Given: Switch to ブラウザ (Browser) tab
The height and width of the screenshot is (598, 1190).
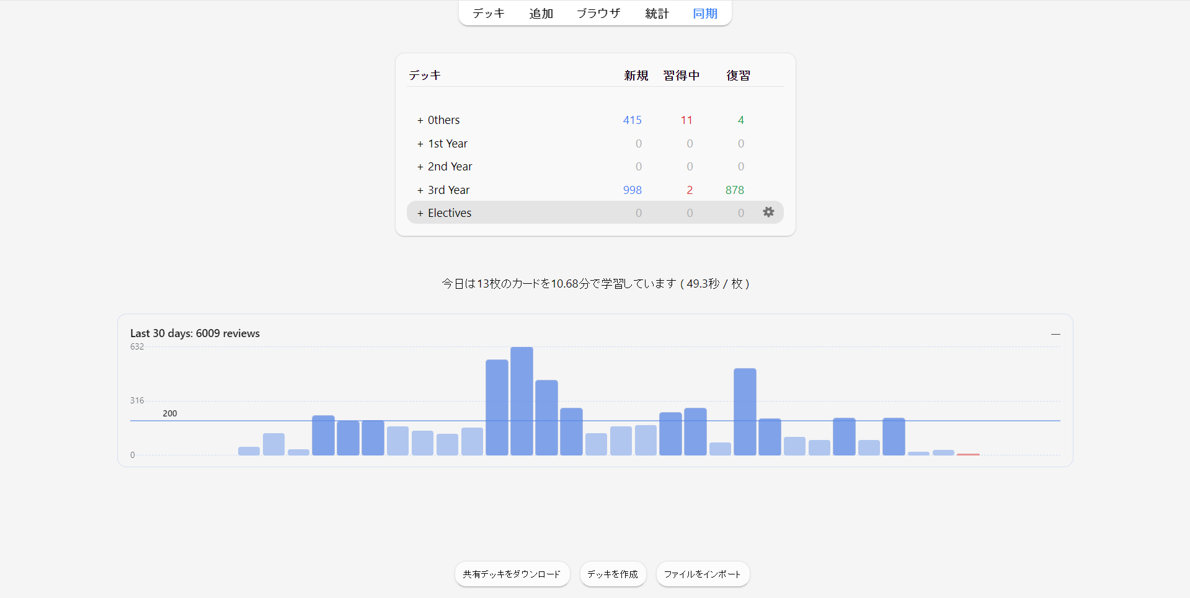Looking at the screenshot, I should pyautogui.click(x=598, y=14).
